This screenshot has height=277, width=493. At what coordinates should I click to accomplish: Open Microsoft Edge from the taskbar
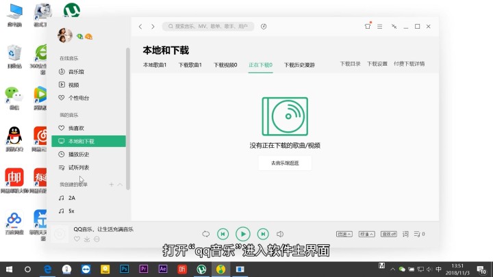click(47, 269)
